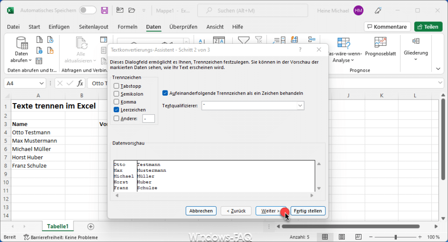Click Queries & Connections pane icon
This screenshot has height=242, width=448.
click(x=104, y=39)
